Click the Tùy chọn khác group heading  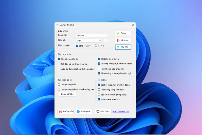point(65,54)
